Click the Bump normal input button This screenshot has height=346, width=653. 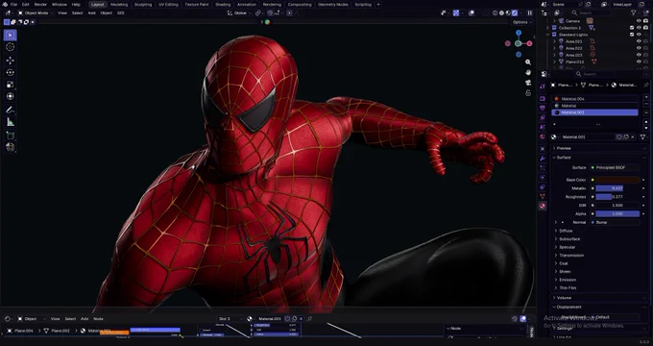tap(615, 222)
